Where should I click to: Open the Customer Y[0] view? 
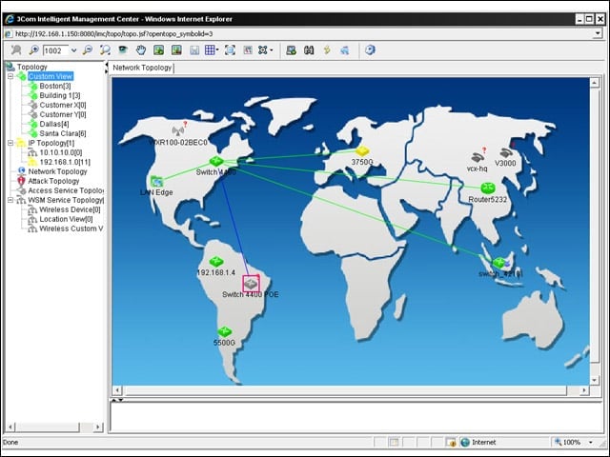pos(63,114)
